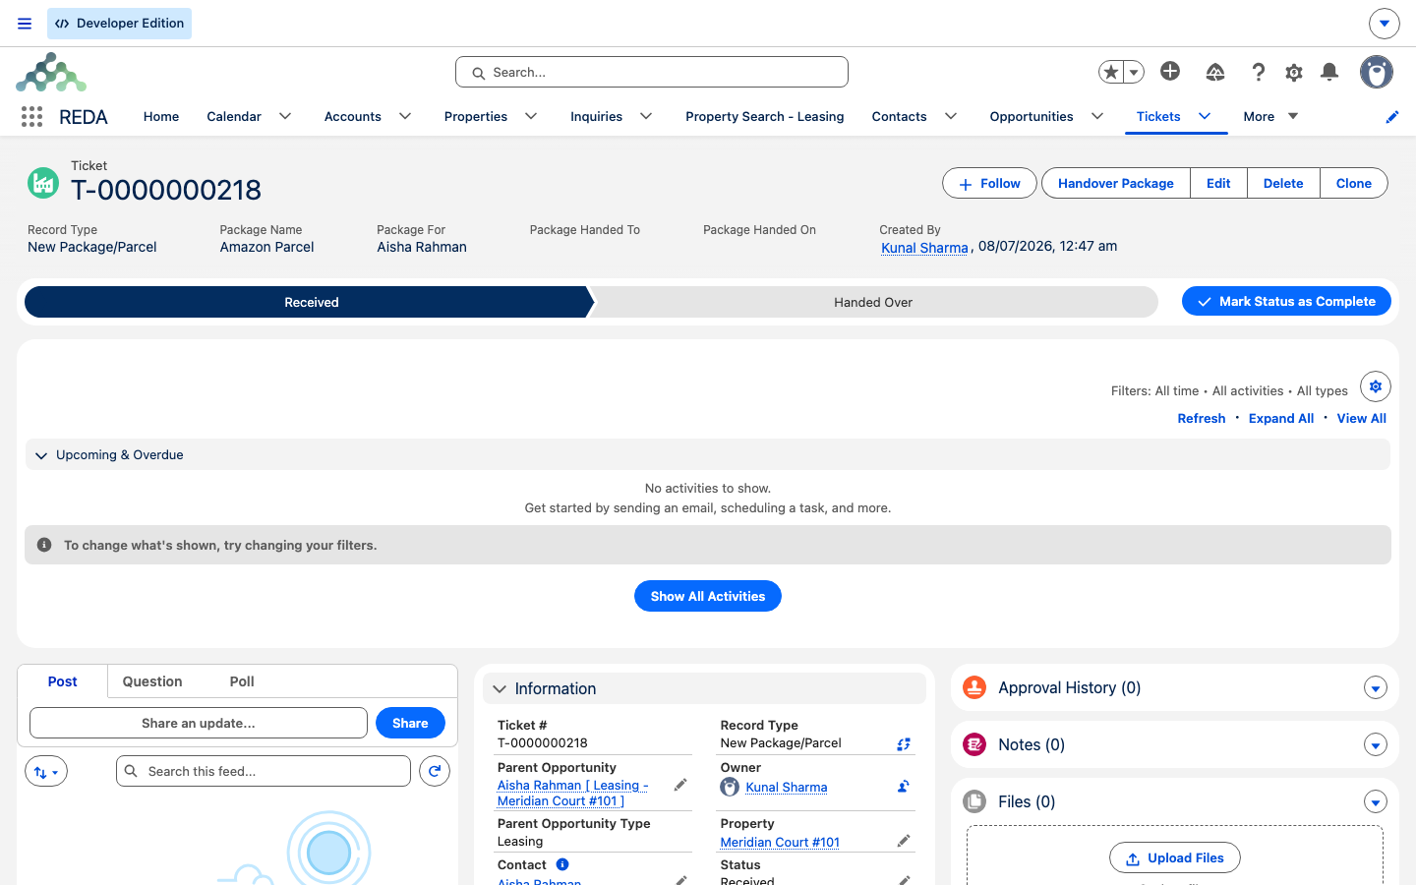Collapse the Upcoming & Overdue section
This screenshot has width=1416, height=885.
41,455
